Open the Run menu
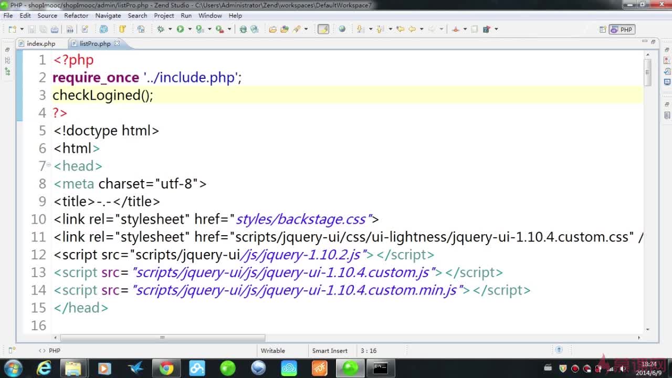 (186, 16)
